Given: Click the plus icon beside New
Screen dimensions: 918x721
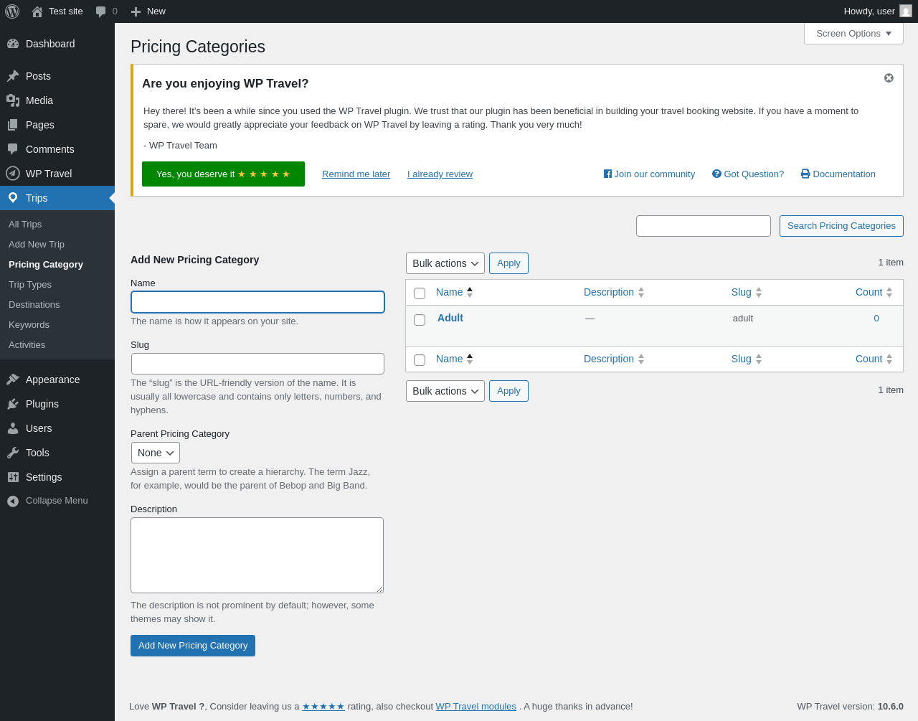Looking at the screenshot, I should tap(136, 11).
